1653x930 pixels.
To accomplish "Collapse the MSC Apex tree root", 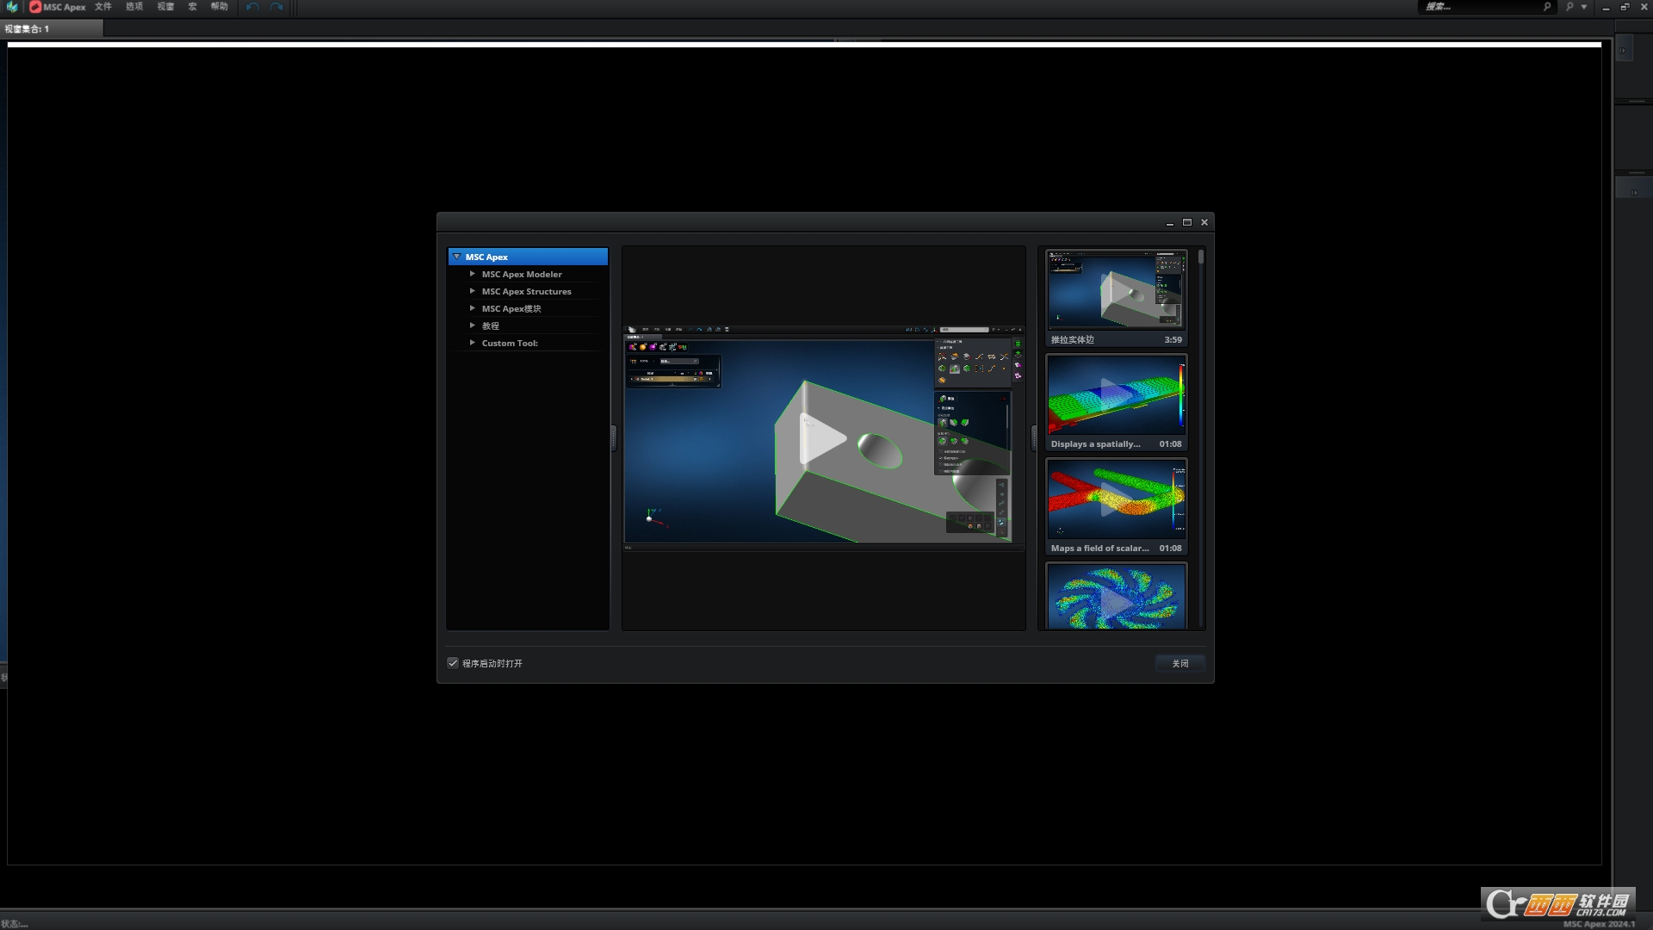I will coord(456,257).
